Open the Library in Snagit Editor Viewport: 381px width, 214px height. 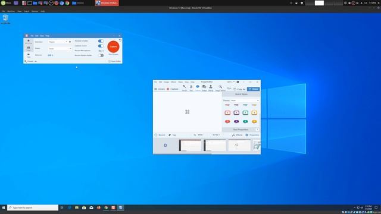[160, 89]
